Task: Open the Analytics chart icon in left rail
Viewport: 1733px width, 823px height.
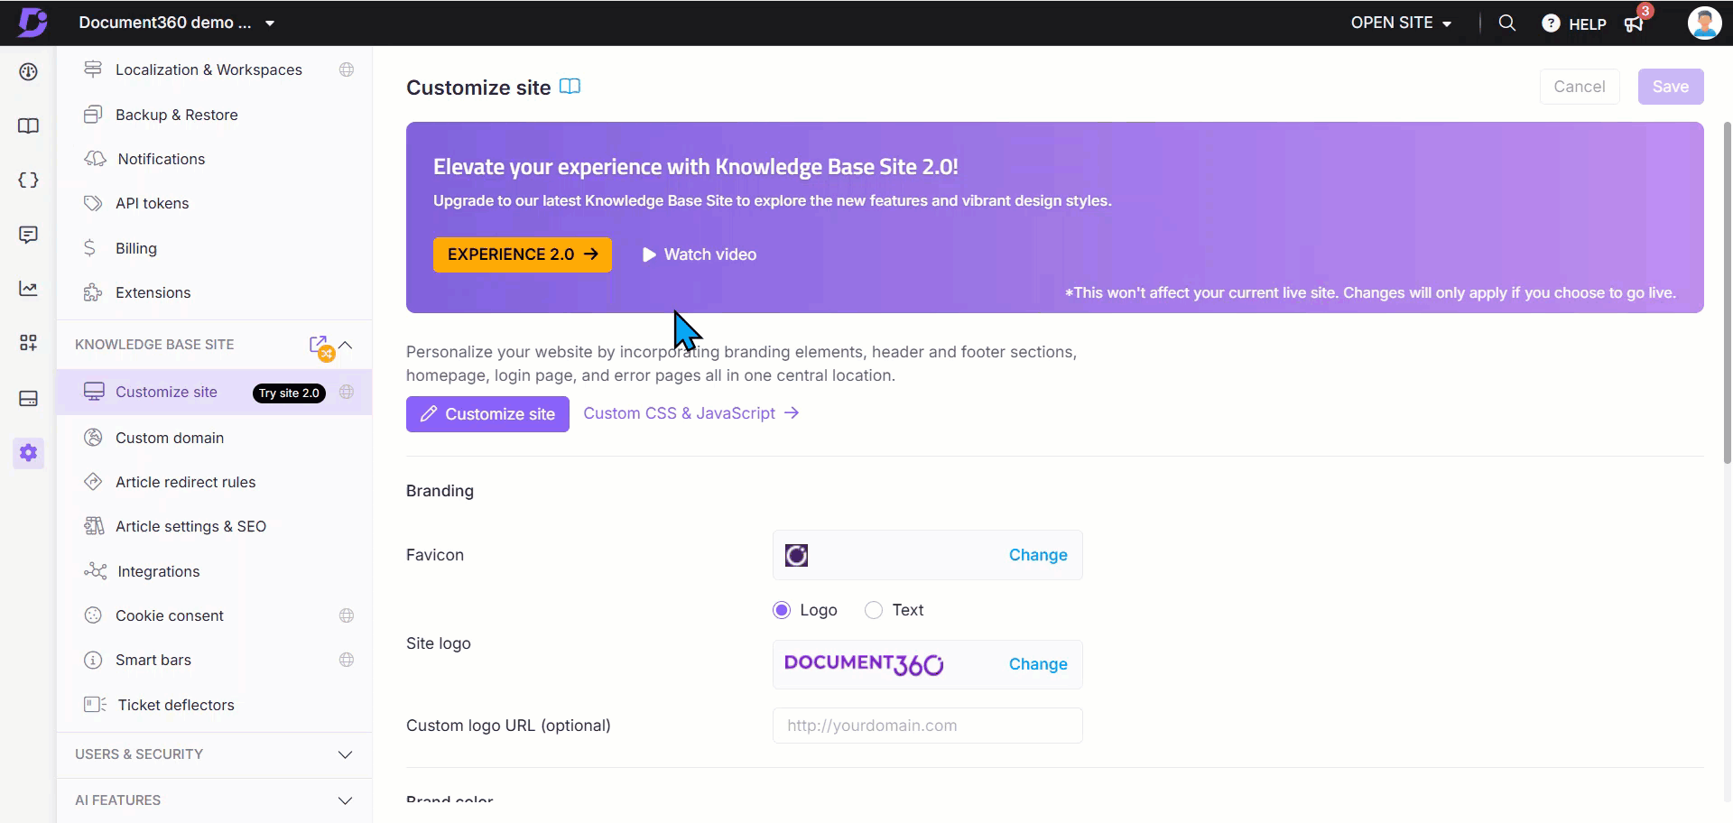Action: point(28,289)
